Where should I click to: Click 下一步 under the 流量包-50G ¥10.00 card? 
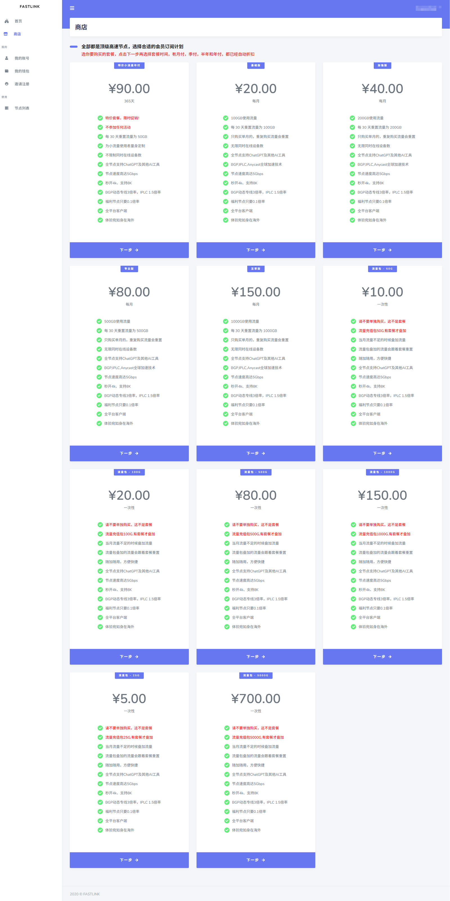click(382, 453)
